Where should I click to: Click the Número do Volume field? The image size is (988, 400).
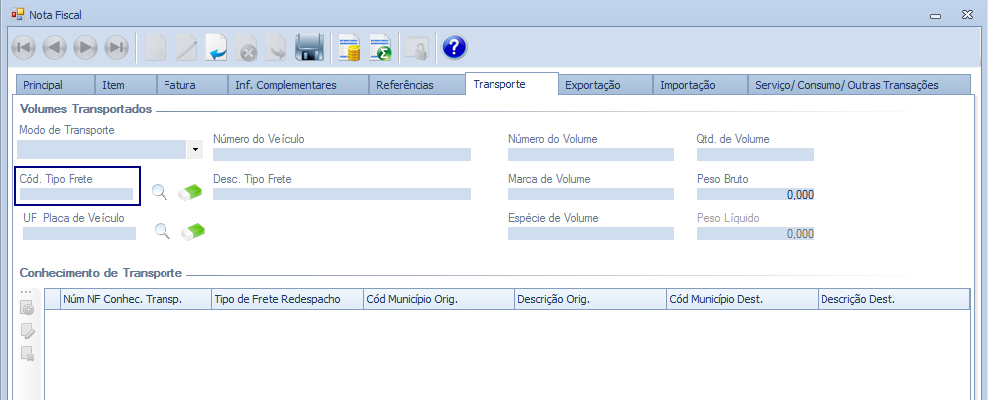point(591,154)
